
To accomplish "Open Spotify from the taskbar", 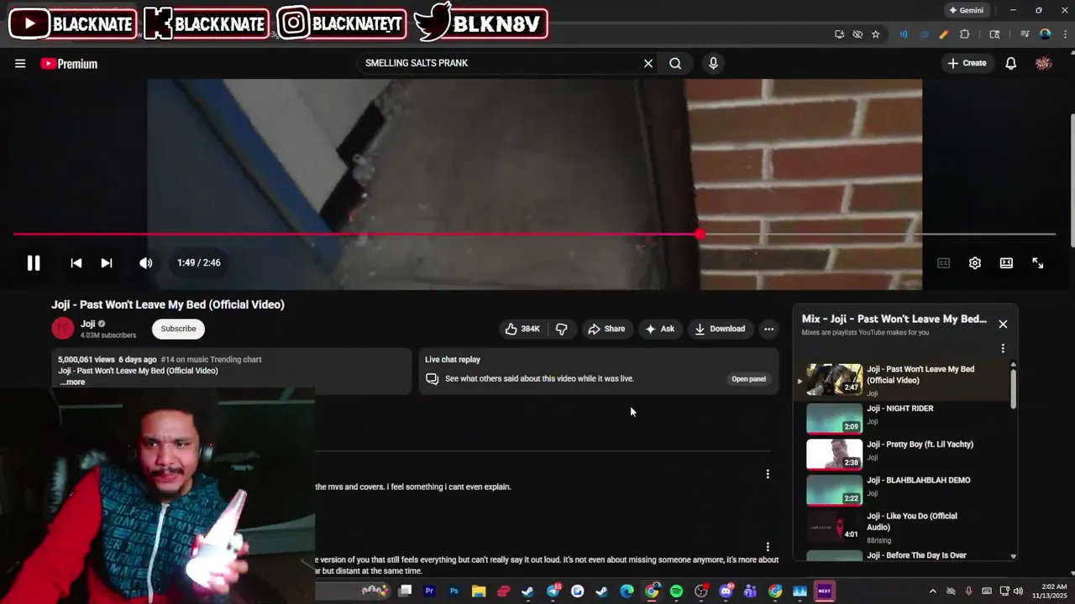I will pos(676,591).
